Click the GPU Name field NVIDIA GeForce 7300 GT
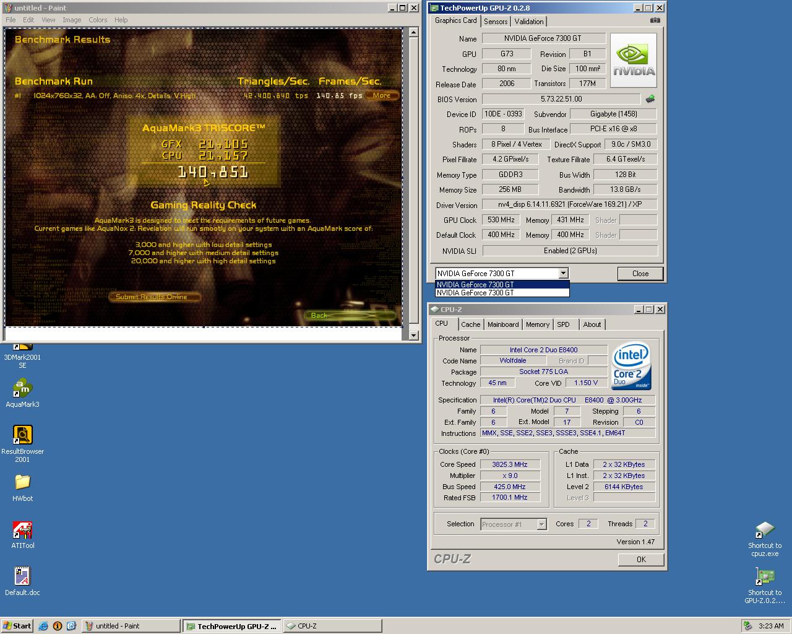 tap(543, 38)
